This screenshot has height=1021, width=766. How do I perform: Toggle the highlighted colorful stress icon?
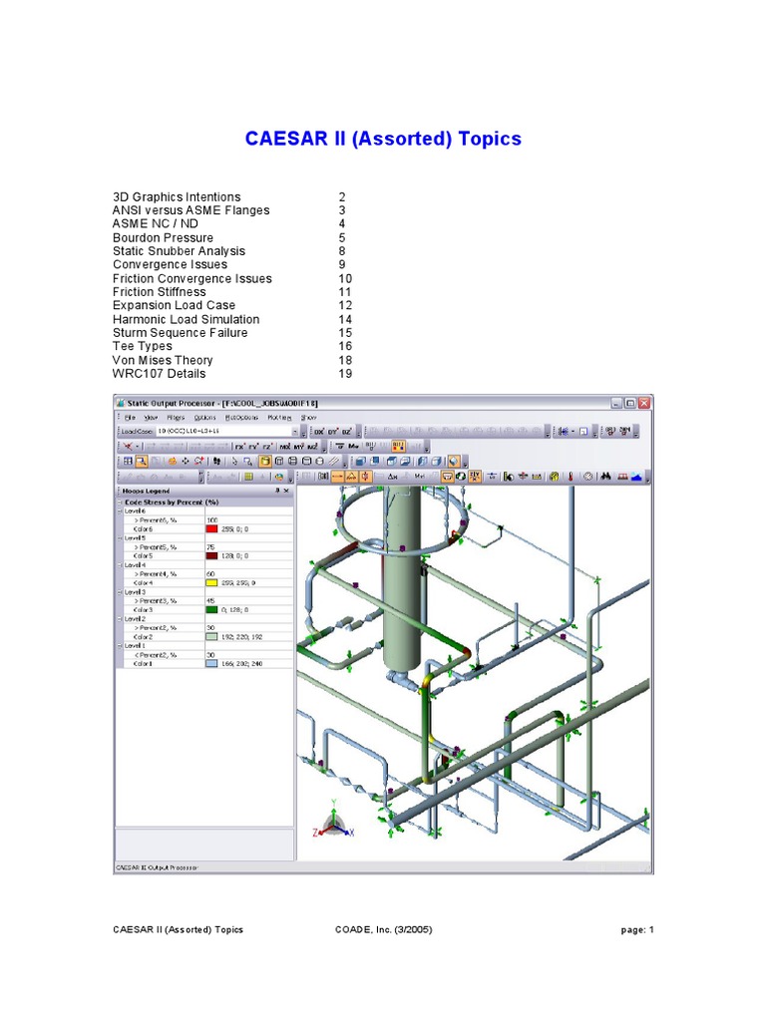399,446
